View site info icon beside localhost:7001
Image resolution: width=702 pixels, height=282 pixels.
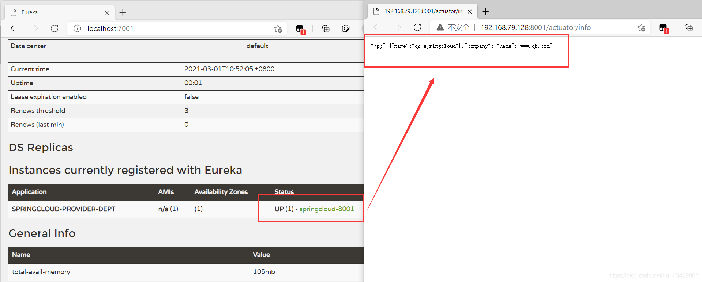point(77,28)
